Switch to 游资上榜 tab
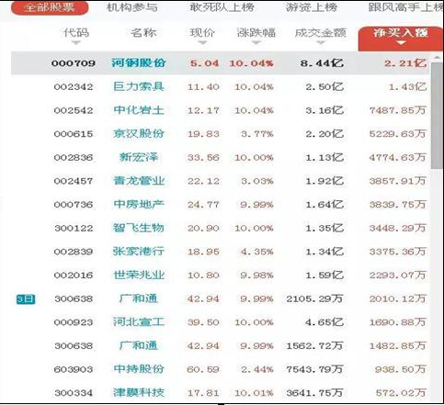The image size is (444, 405). tap(312, 7)
